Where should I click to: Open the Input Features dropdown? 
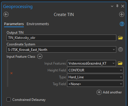pos(91,63)
